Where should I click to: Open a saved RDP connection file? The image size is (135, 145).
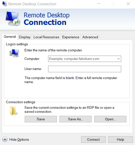coord(110,119)
